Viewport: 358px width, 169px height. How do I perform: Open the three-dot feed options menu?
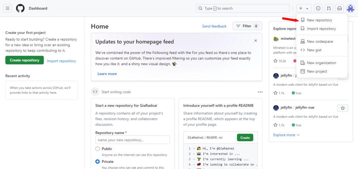point(260,92)
